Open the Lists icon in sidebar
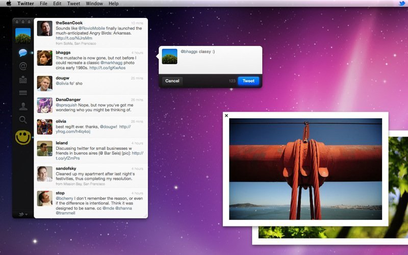Image resolution: width=408 pixels, height=255 pixels. click(23, 93)
